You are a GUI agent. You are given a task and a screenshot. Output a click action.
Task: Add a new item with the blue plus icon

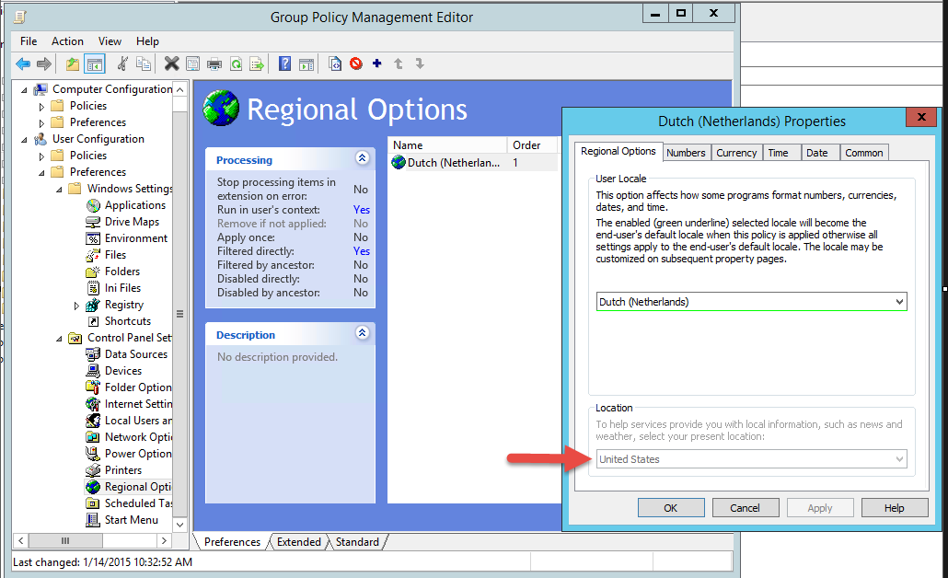pyautogui.click(x=376, y=64)
